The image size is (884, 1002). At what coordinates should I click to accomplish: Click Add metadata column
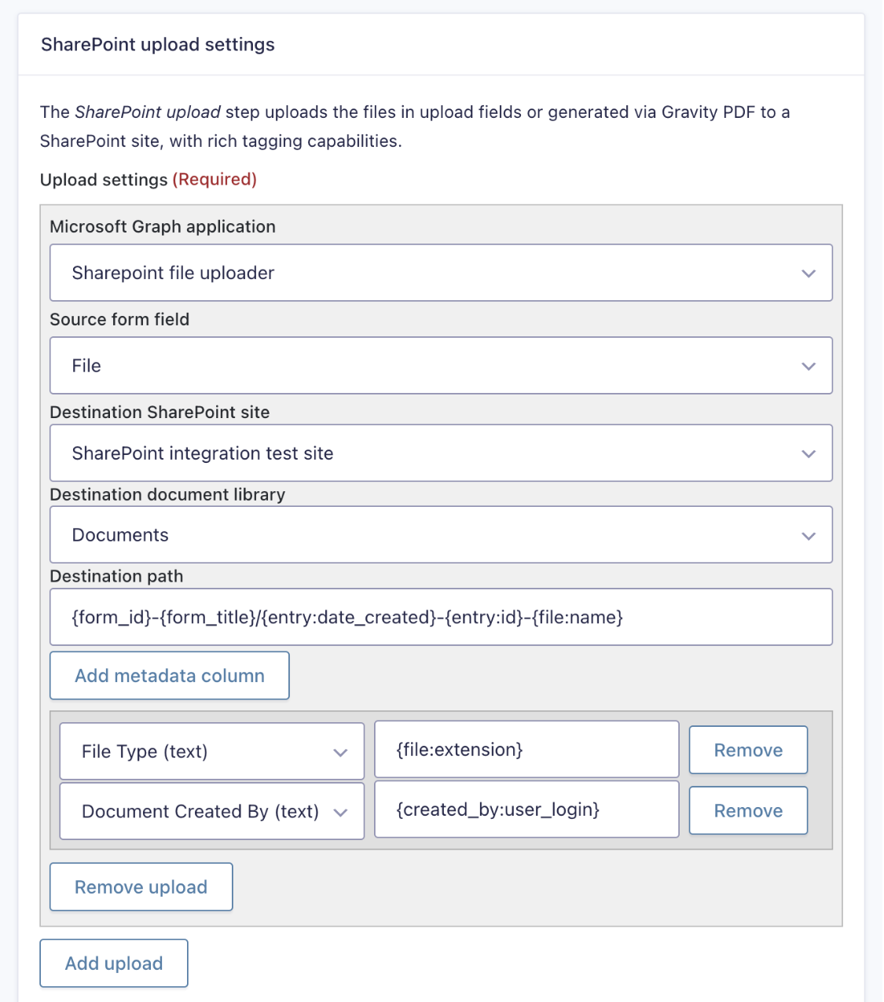point(169,675)
